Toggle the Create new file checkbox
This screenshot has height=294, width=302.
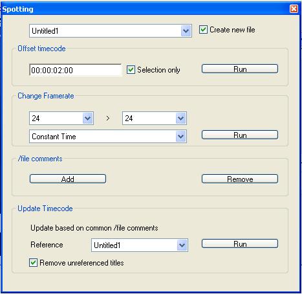point(203,30)
